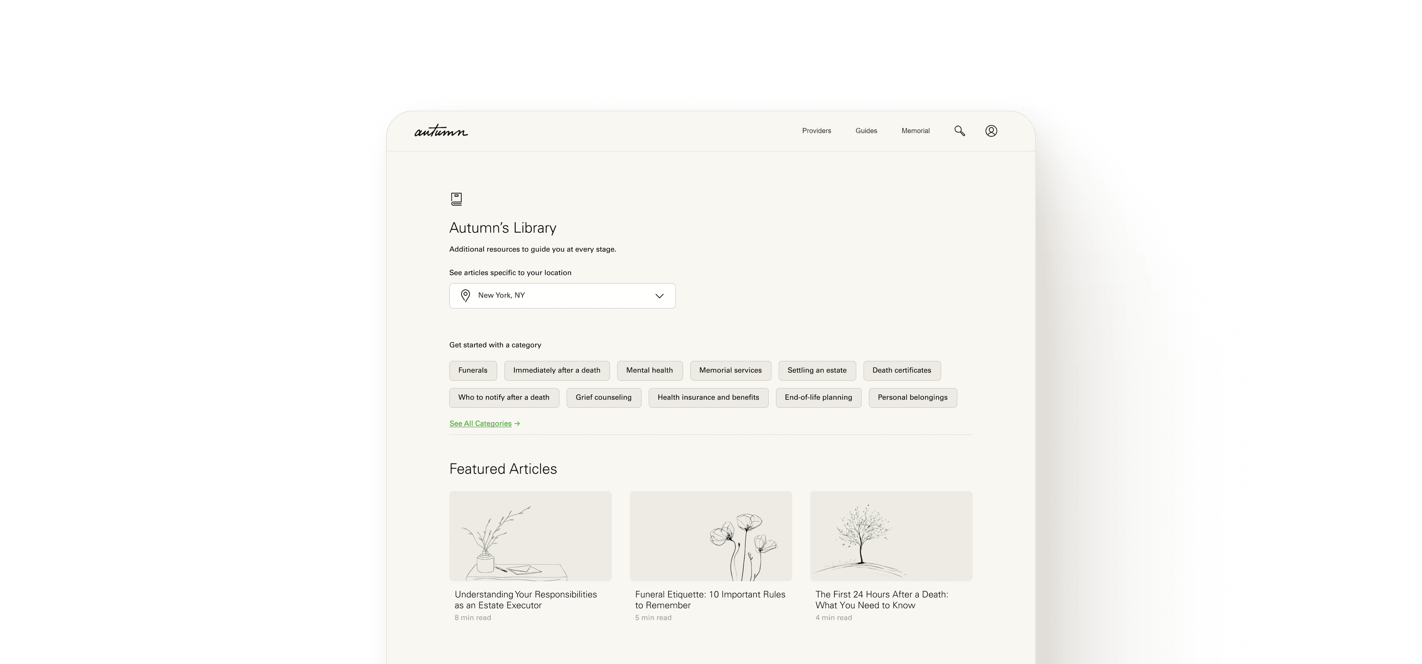Viewport: 1422px width, 664px height.
Task: Click the New York, NY location field
Action: click(x=563, y=296)
